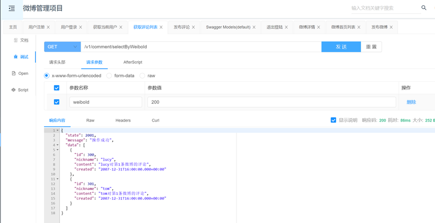The height and width of the screenshot is (223, 435).
Task: Click the 重置 reset button
Action: 371,47
